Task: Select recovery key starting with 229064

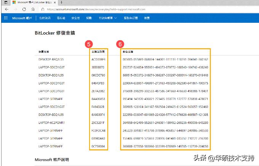Action: pyautogui.click(x=165, y=83)
